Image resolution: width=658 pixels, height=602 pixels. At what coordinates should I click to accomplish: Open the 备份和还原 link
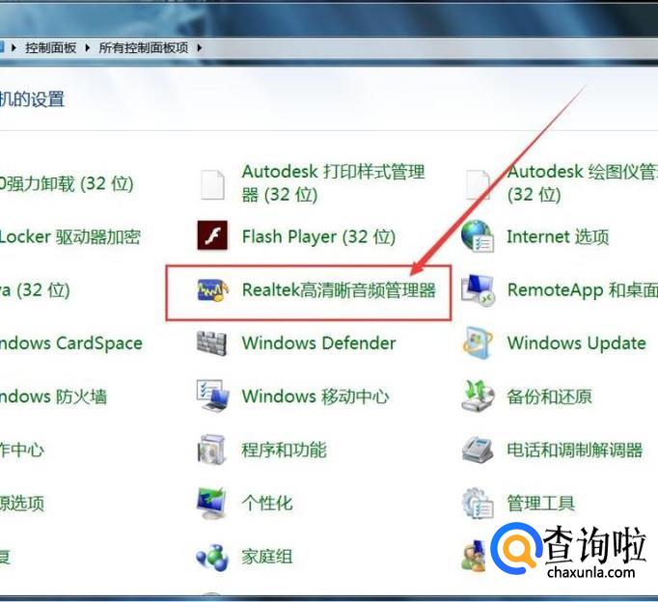coord(549,397)
